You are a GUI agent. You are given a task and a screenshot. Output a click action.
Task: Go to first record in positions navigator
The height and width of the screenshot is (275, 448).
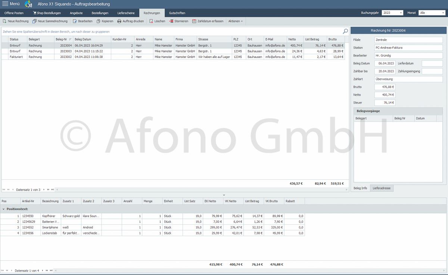pyautogui.click(x=3, y=271)
